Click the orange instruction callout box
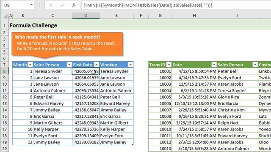This screenshot has height=152, width=271. click(x=67, y=44)
